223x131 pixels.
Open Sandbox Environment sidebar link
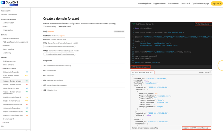click(x=9, y=15)
